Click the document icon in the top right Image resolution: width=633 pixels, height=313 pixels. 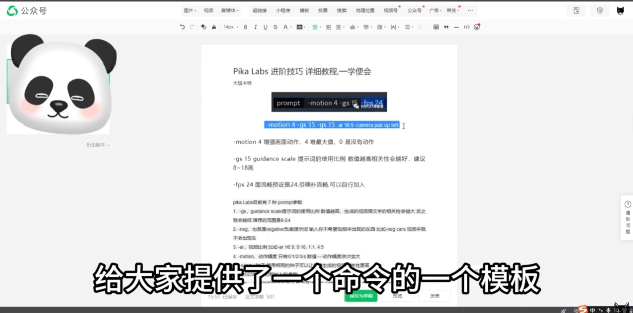(x=576, y=10)
